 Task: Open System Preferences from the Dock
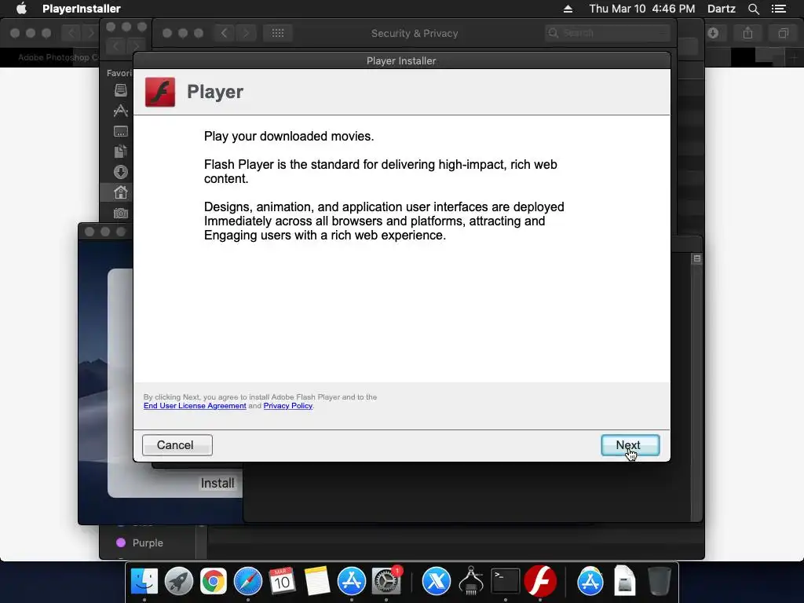pyautogui.click(x=386, y=582)
